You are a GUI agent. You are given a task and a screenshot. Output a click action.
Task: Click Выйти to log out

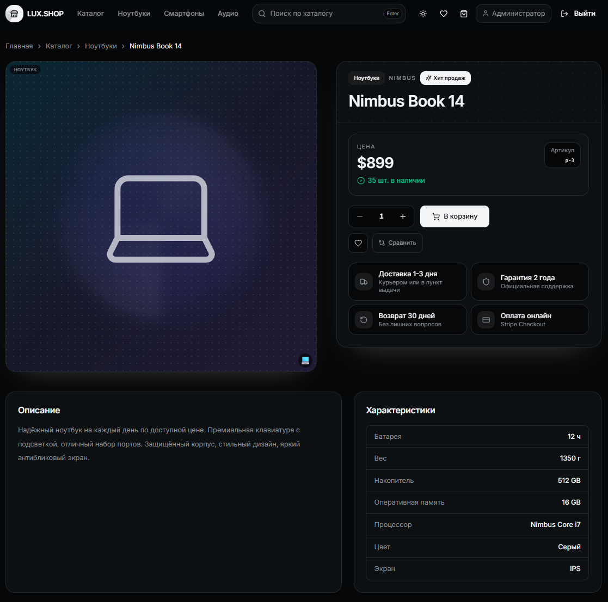coord(578,14)
